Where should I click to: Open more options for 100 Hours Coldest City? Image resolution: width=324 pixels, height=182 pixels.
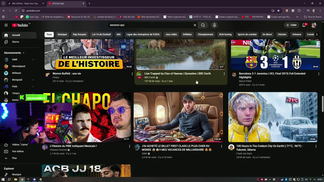316,146
